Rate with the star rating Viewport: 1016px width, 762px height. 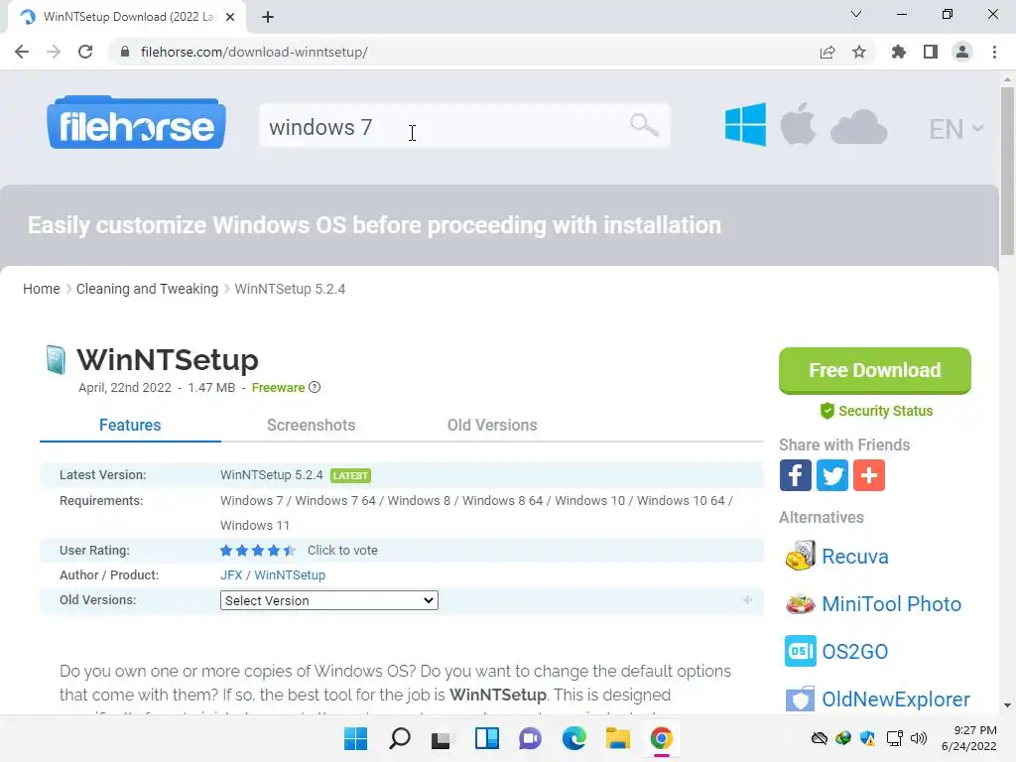point(258,550)
